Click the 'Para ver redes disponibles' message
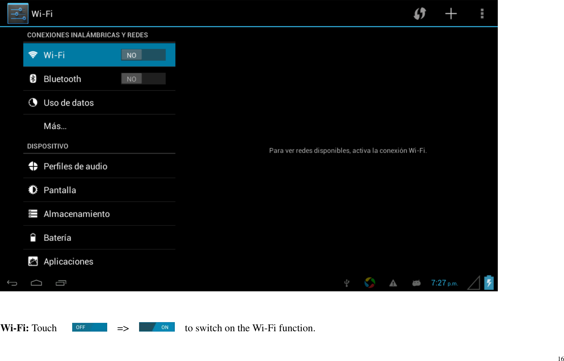This screenshot has height=361, width=564. click(348, 151)
